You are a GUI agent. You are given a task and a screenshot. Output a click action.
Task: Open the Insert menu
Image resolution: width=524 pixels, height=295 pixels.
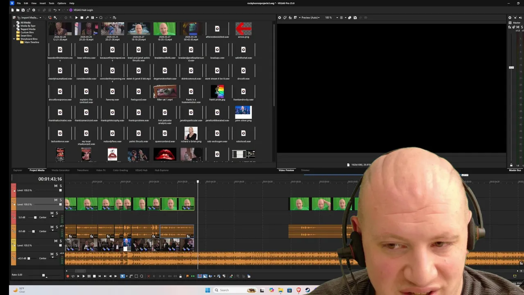click(x=43, y=3)
